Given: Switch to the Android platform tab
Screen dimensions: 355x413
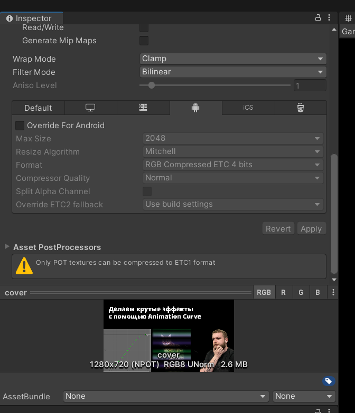Looking at the screenshot, I should [x=195, y=108].
